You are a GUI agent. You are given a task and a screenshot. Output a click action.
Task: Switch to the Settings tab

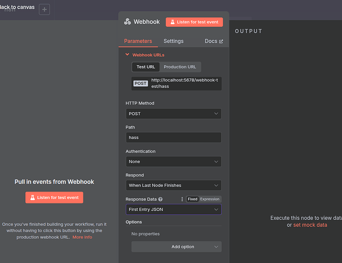174,41
